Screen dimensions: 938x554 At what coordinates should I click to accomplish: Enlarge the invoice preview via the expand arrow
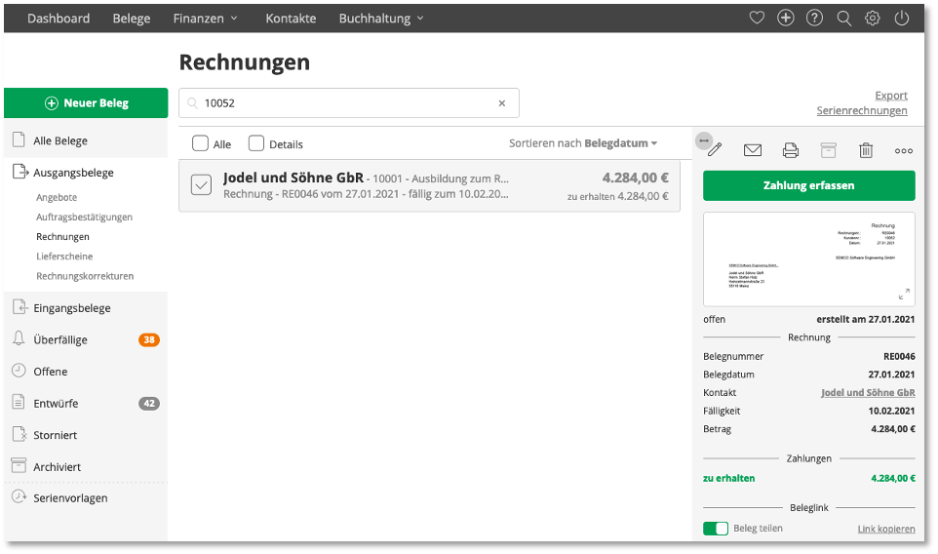(904, 294)
